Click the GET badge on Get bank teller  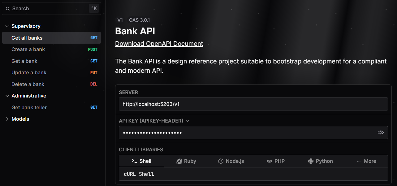(x=94, y=107)
